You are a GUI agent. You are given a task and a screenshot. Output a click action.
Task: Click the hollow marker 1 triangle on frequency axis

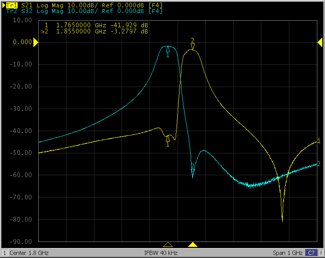[168, 245]
